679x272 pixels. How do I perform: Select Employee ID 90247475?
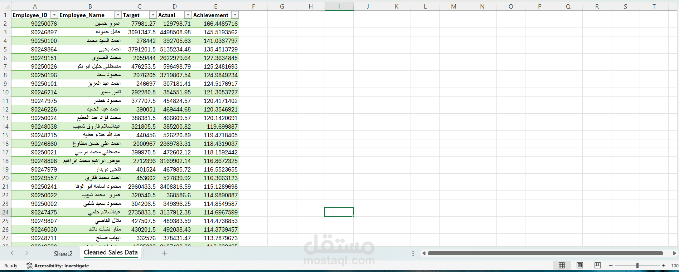tap(35, 212)
